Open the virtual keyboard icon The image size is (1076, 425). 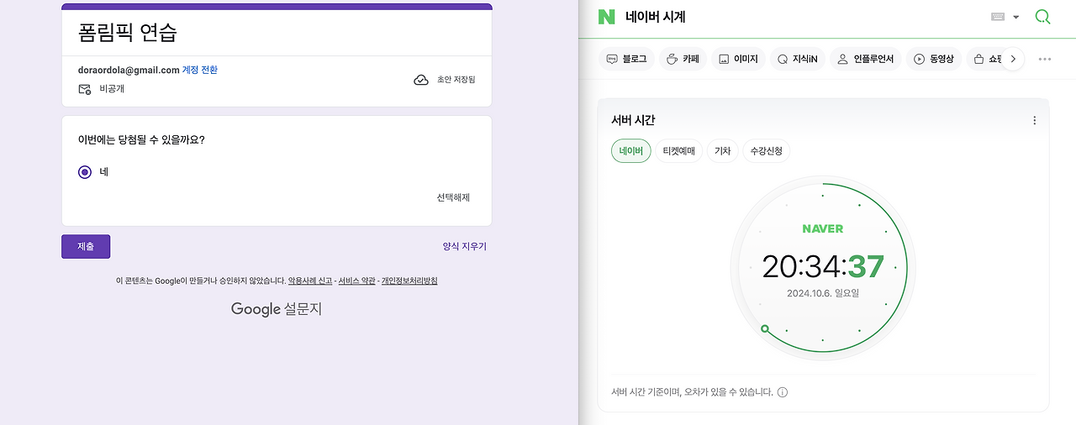point(999,17)
